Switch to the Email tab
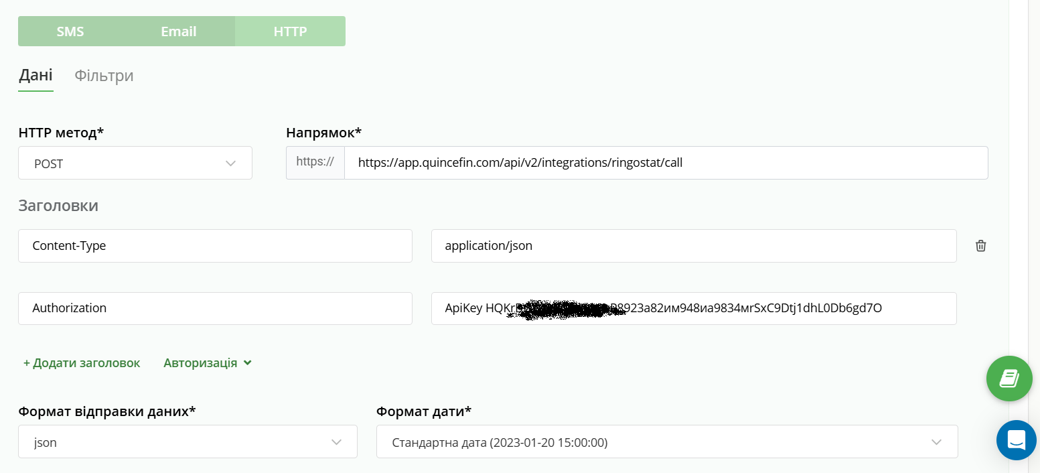 pos(179,31)
